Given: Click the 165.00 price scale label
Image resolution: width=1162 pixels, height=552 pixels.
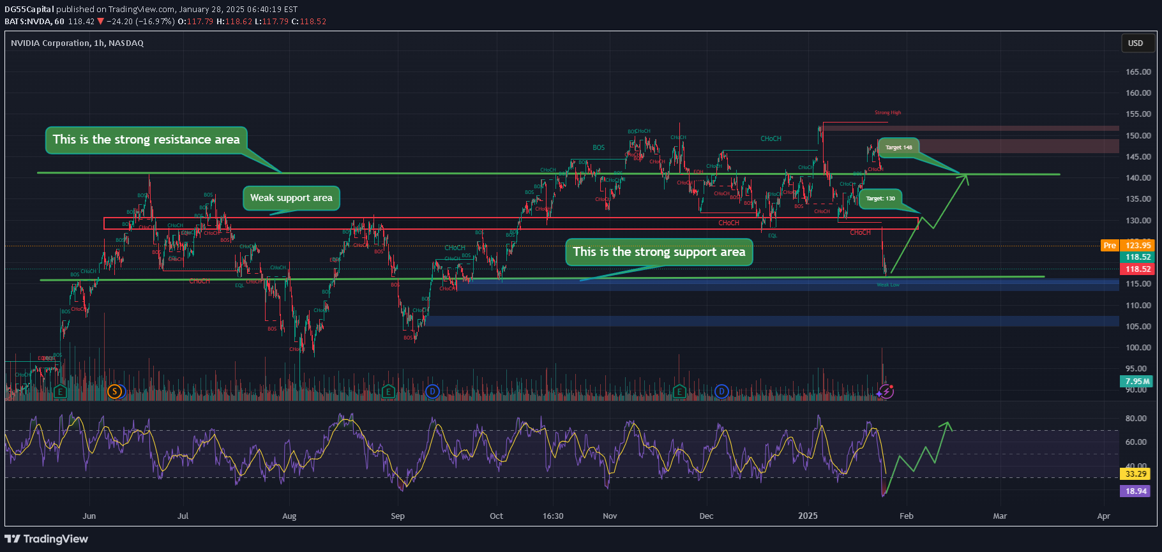Looking at the screenshot, I should click(x=1138, y=72).
